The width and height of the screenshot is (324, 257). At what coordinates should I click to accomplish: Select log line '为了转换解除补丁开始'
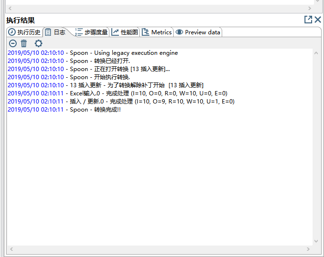point(106,85)
